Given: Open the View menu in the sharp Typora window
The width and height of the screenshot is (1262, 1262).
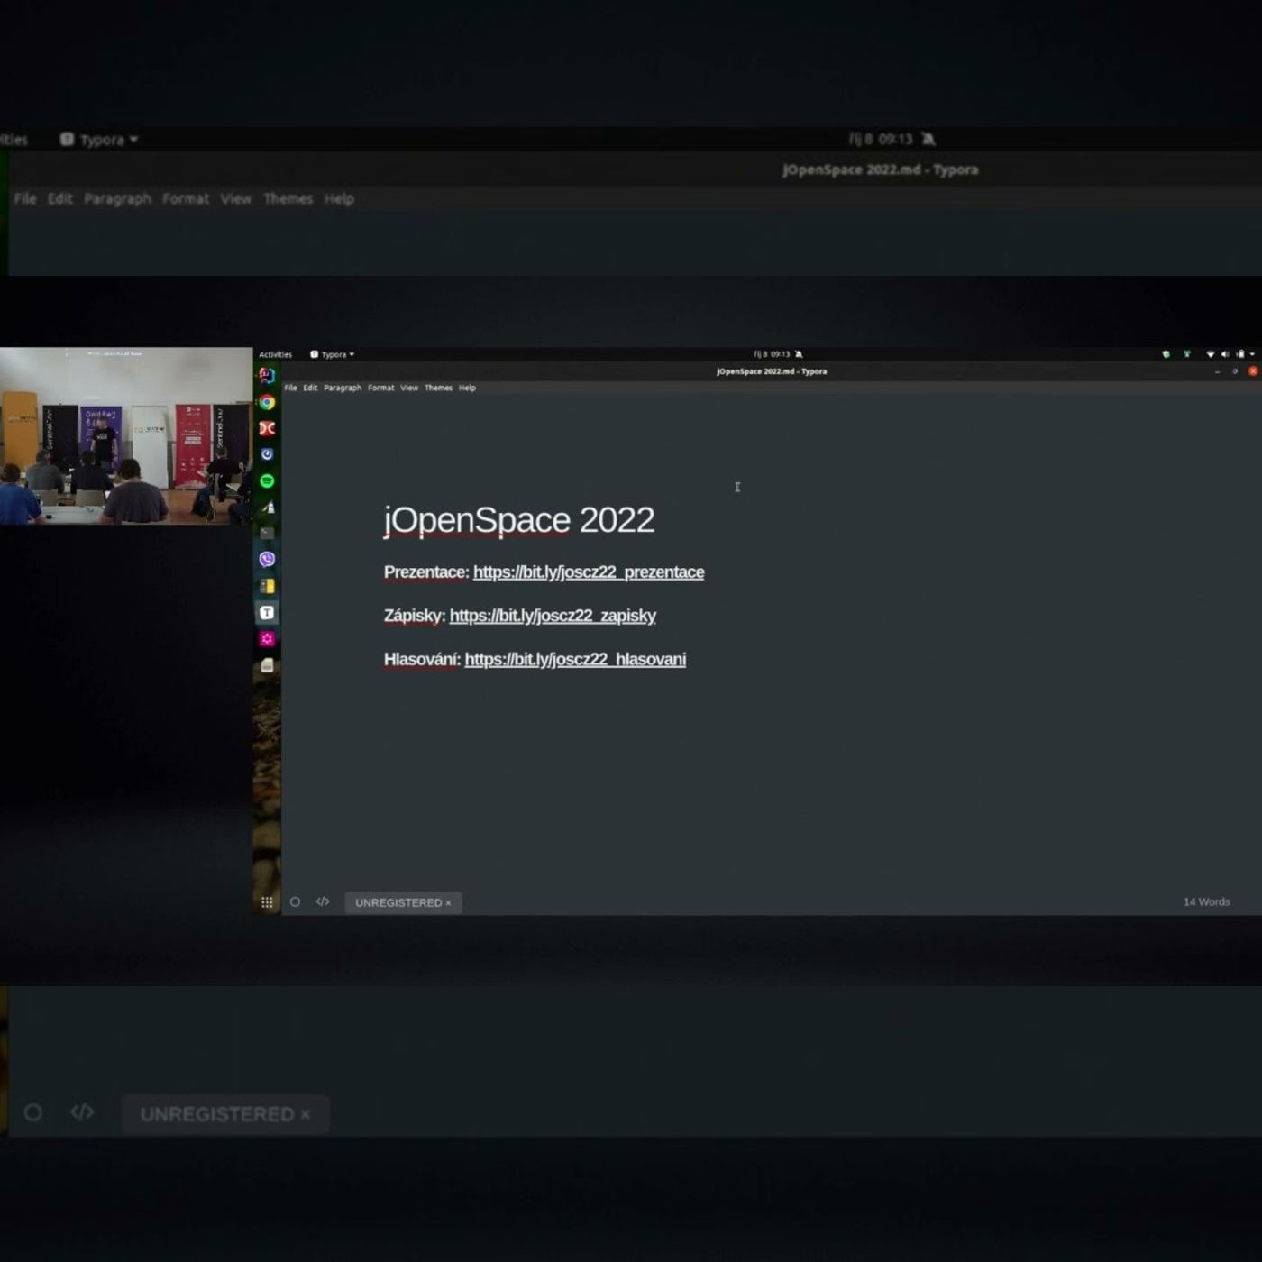Looking at the screenshot, I should [409, 388].
